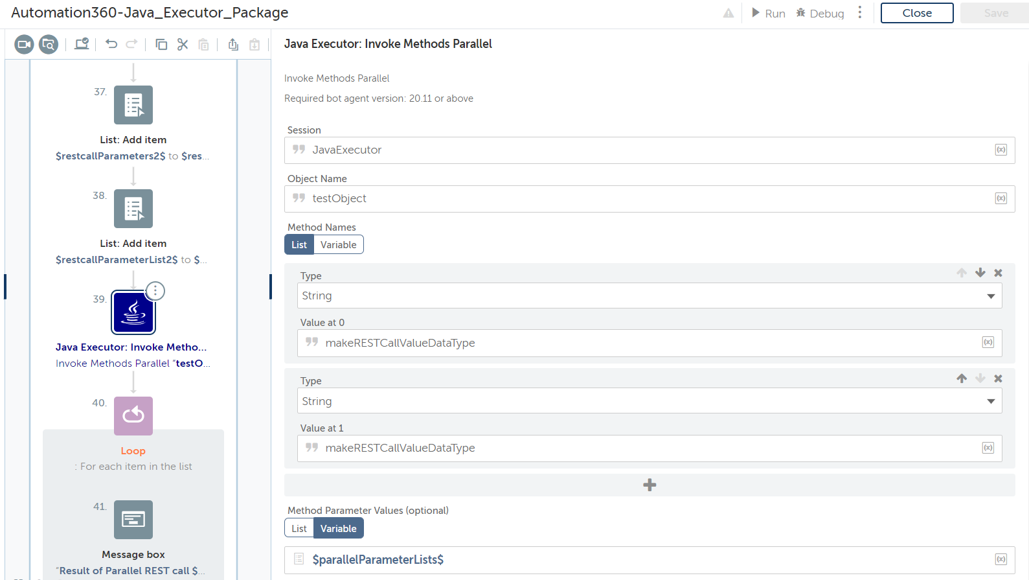Copy the selected action

point(161,44)
